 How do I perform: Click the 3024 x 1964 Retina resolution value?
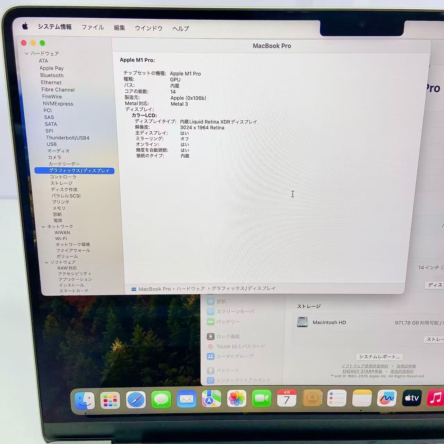(x=202, y=128)
